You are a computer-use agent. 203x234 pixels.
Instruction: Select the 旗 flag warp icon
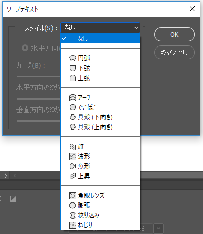[x=73, y=147]
